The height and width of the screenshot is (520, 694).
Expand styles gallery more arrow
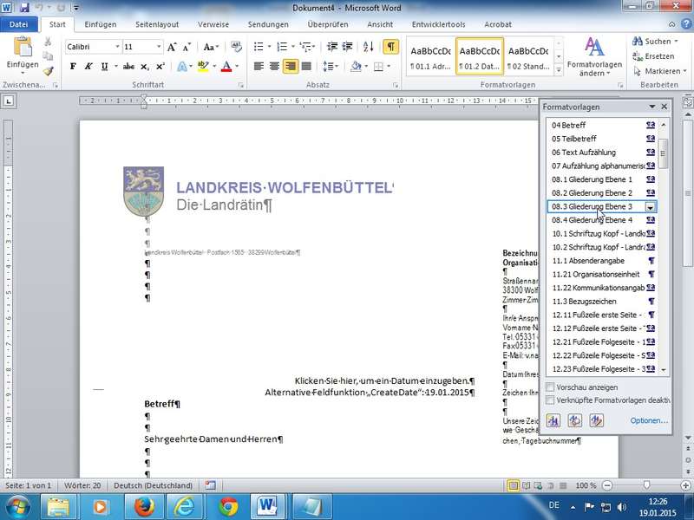pyautogui.click(x=559, y=70)
